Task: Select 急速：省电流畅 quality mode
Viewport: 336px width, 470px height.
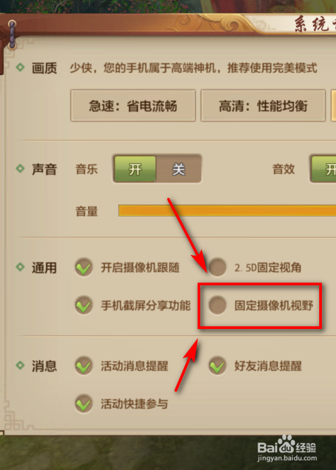Action: tap(133, 105)
